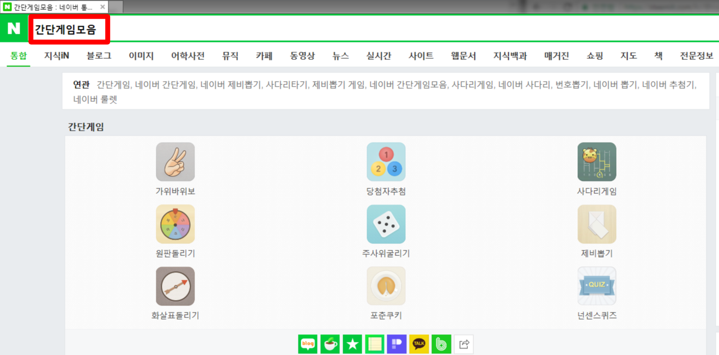Screen dimensions: 719x355
Task: Select the 실시간 tab
Action: [379, 56]
